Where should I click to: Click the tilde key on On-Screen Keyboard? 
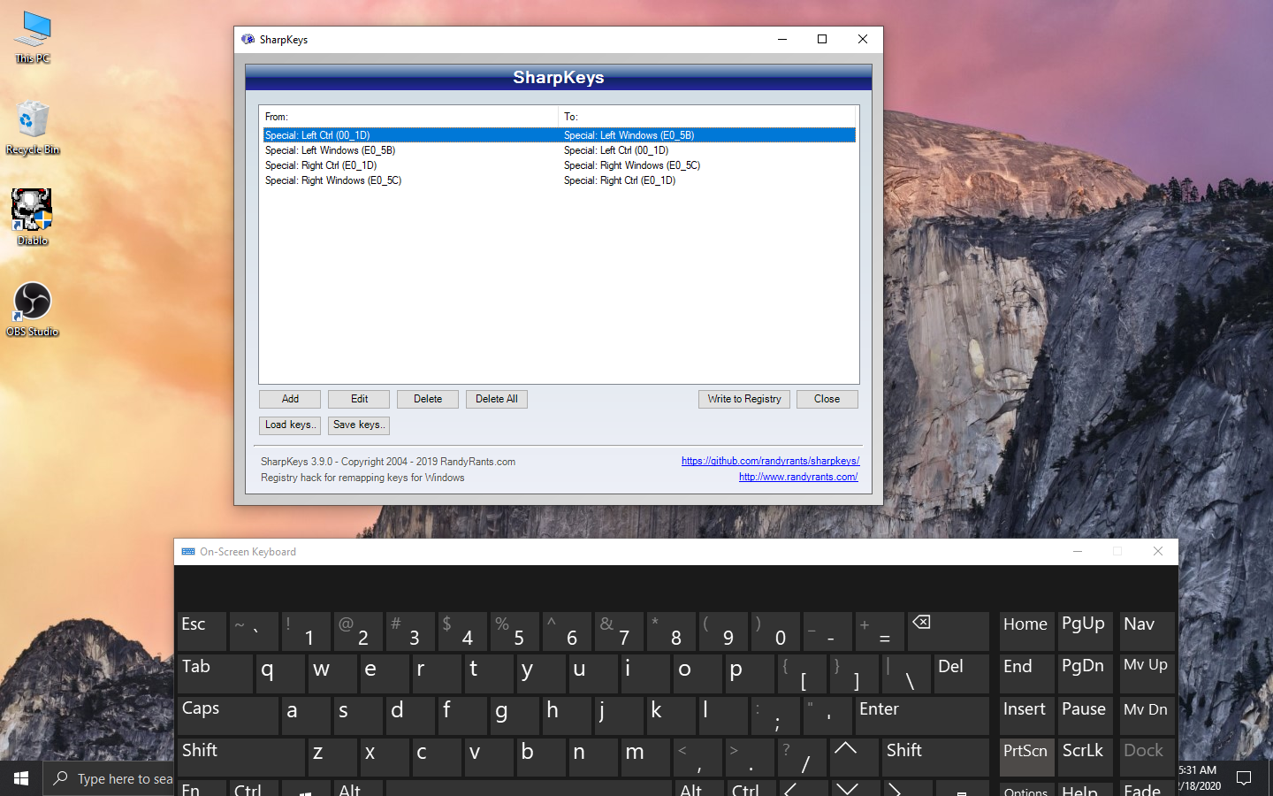255,631
